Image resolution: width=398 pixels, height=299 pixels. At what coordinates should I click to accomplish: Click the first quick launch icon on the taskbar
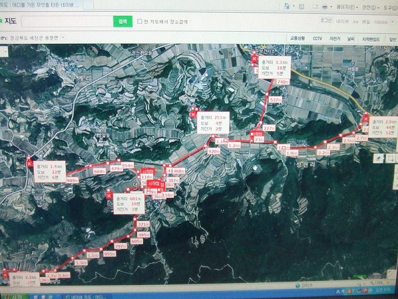point(36,297)
